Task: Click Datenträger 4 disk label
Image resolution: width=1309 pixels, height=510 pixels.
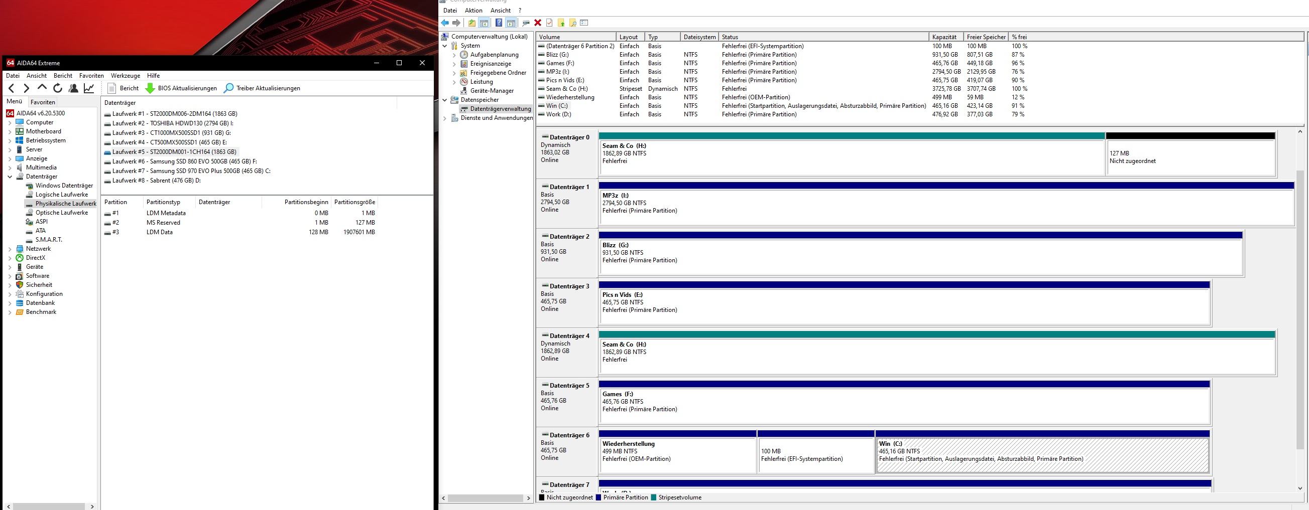Action: pyautogui.click(x=566, y=352)
